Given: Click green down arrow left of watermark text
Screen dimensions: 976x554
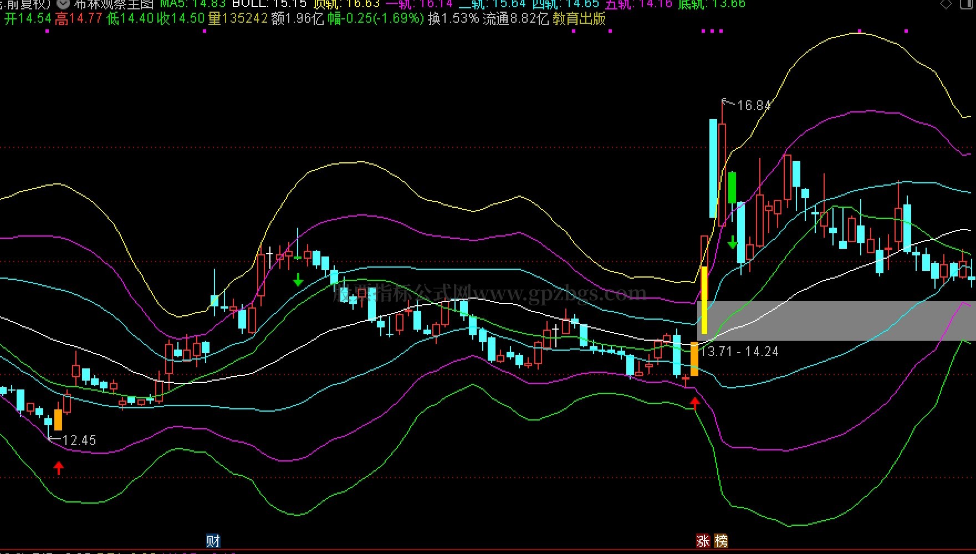Looking at the screenshot, I should pyautogui.click(x=298, y=279).
